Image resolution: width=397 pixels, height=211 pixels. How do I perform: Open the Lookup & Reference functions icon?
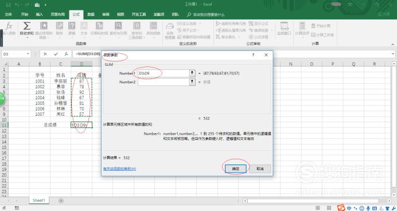coord(118,26)
